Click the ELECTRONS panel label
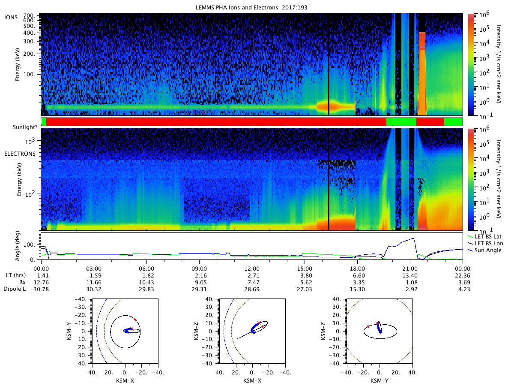This screenshot has width=514, height=386. (20, 154)
